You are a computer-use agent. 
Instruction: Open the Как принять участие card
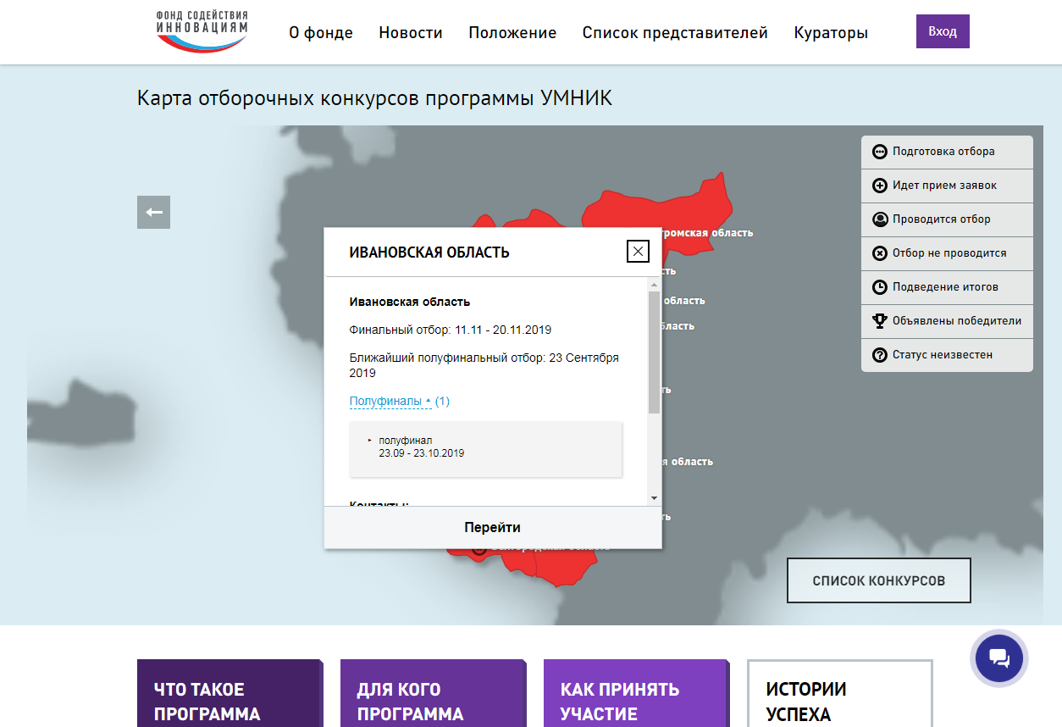click(637, 693)
